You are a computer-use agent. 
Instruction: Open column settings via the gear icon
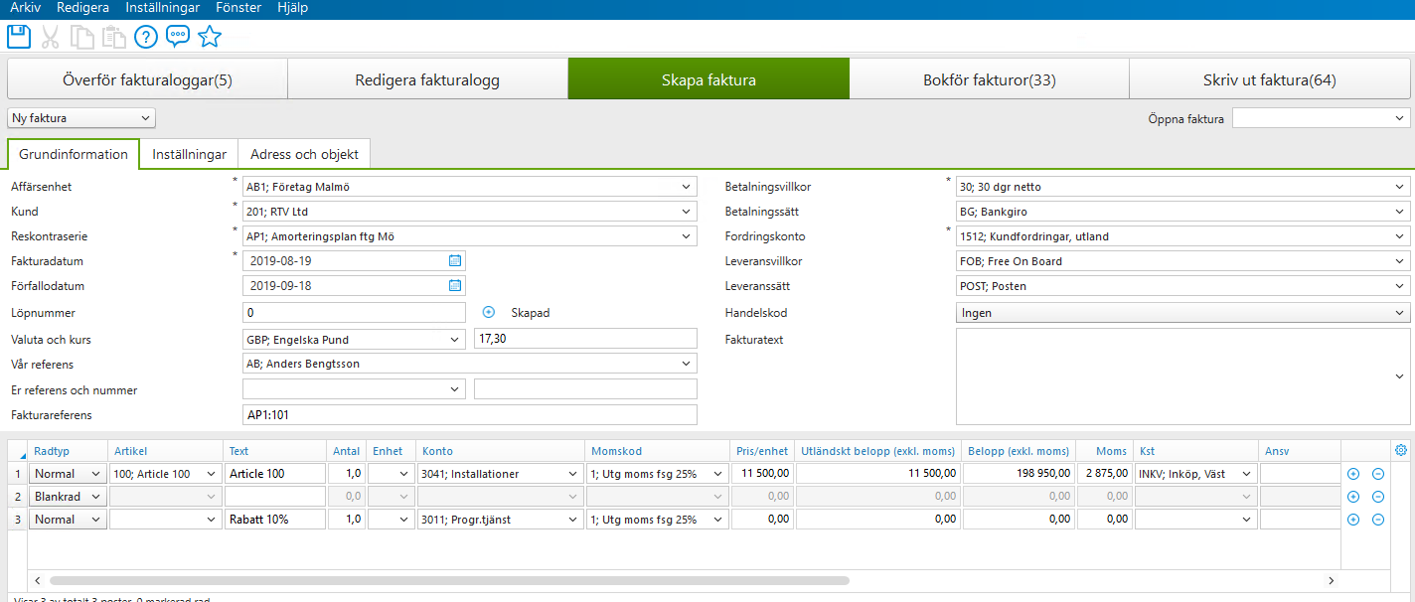click(1401, 450)
